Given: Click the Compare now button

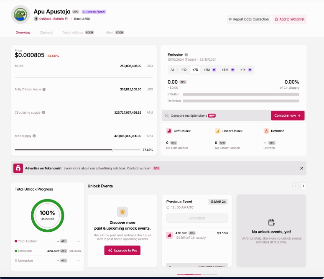Looking at the screenshot, I should [288, 115].
